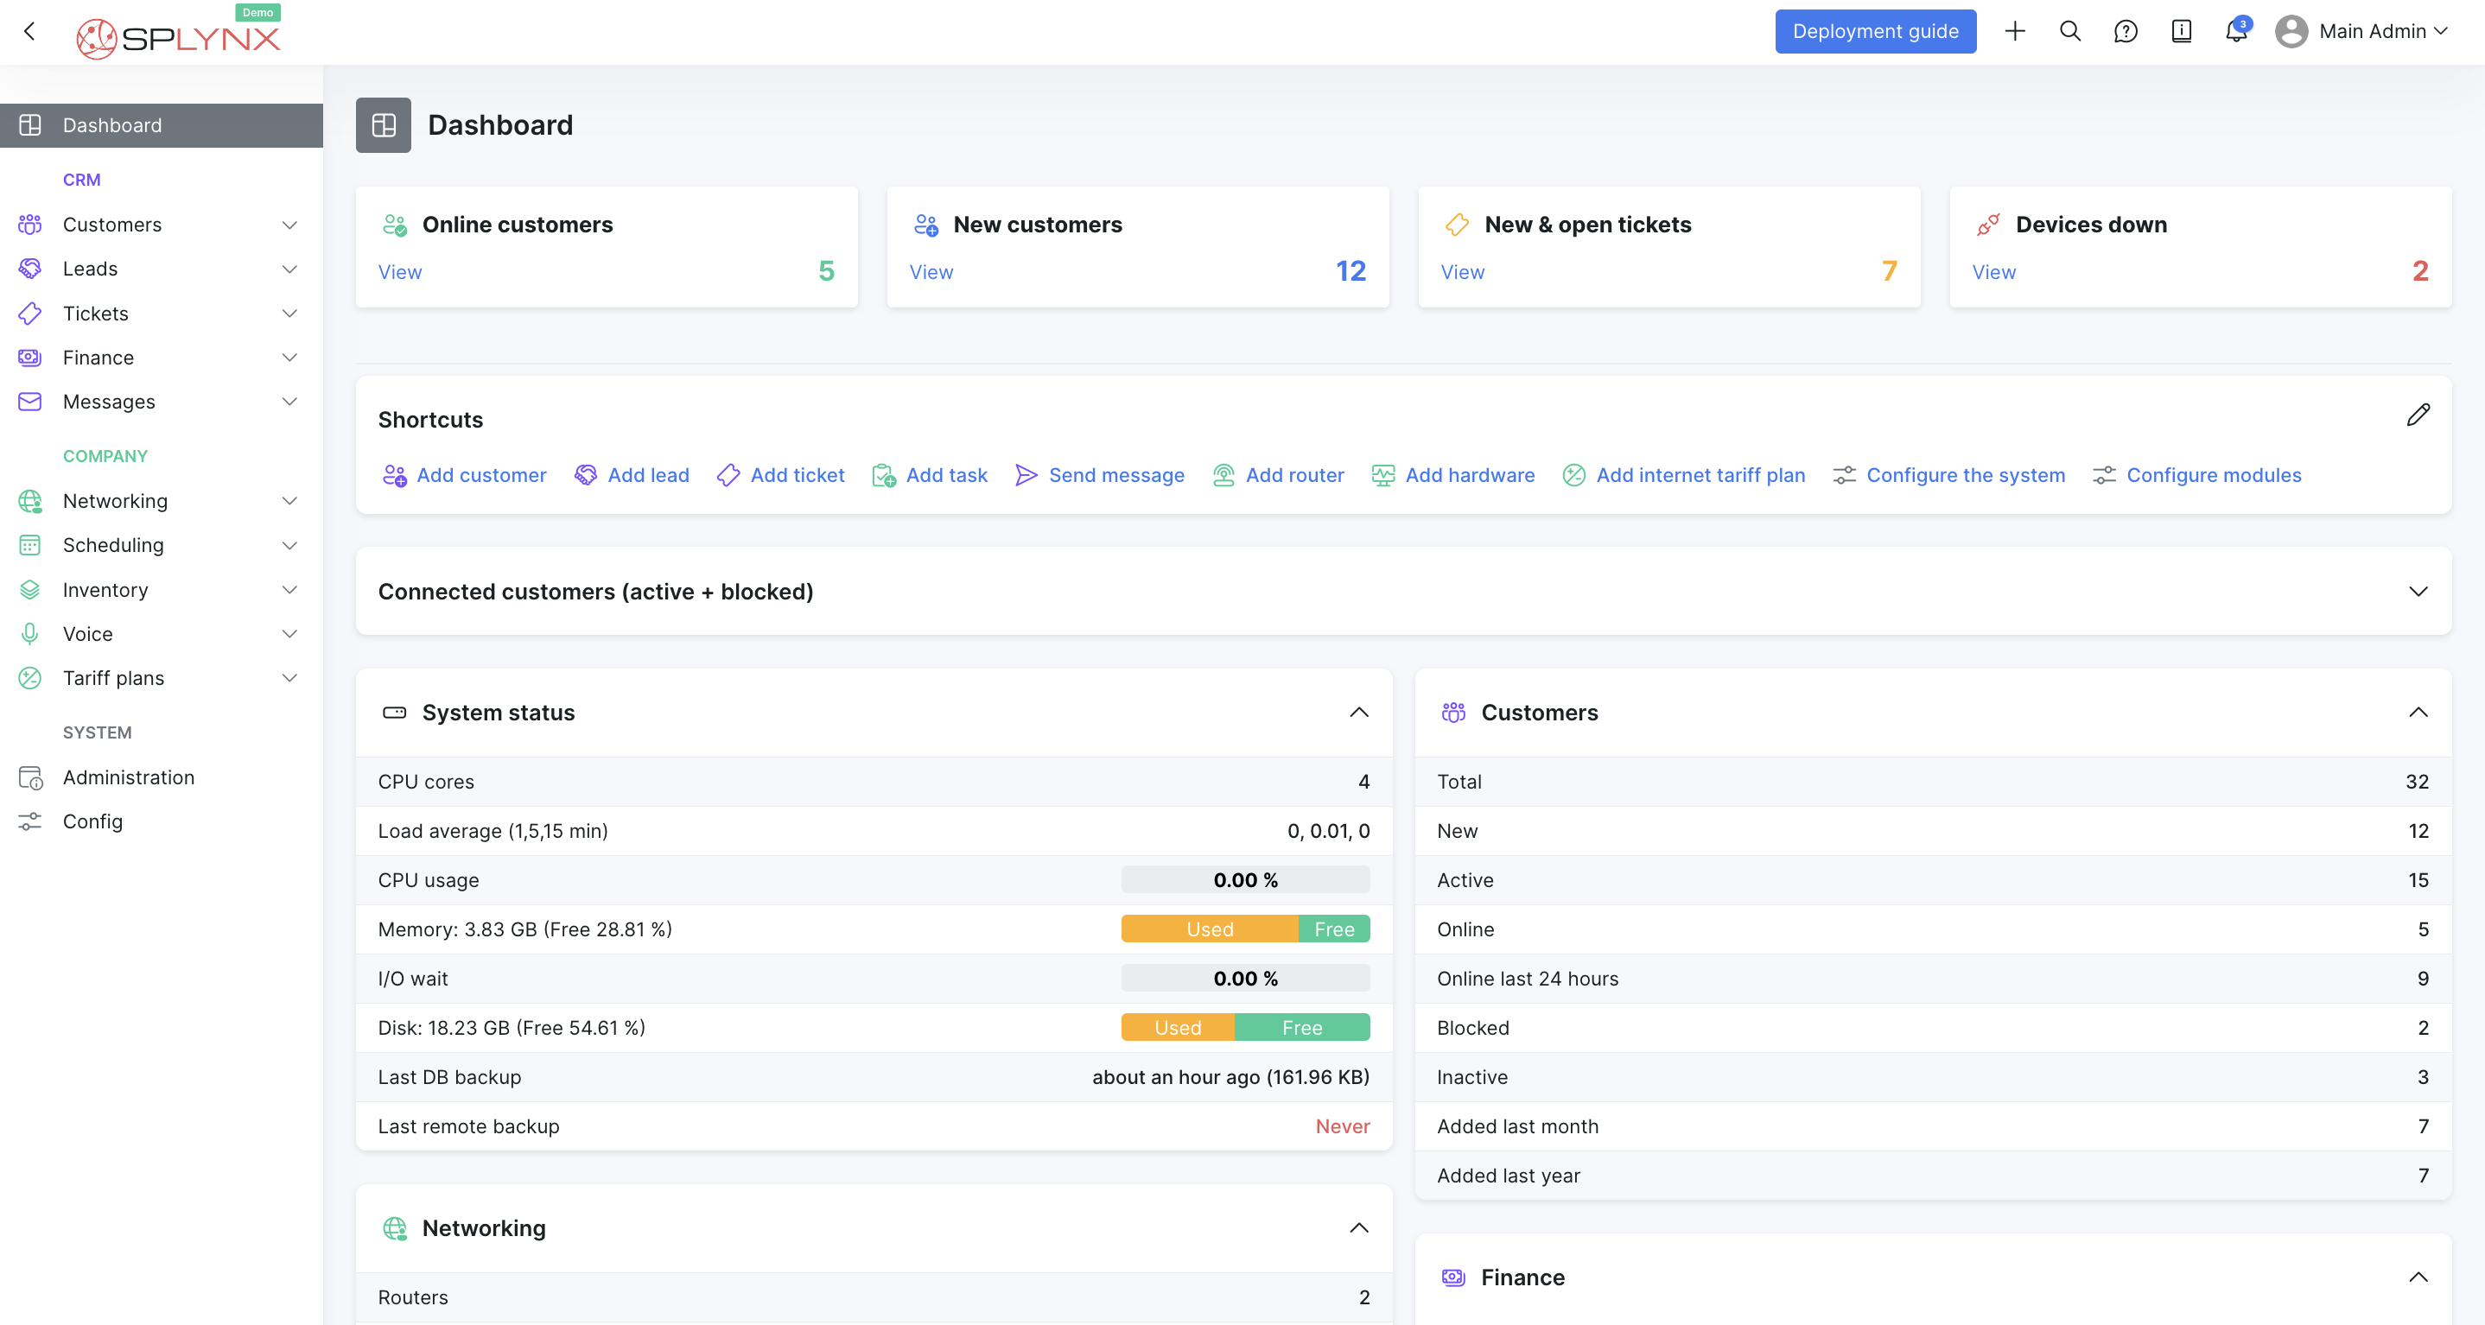Click the Disk usage Used bar
This screenshot has height=1325, width=2485.
pos(1177,1027)
